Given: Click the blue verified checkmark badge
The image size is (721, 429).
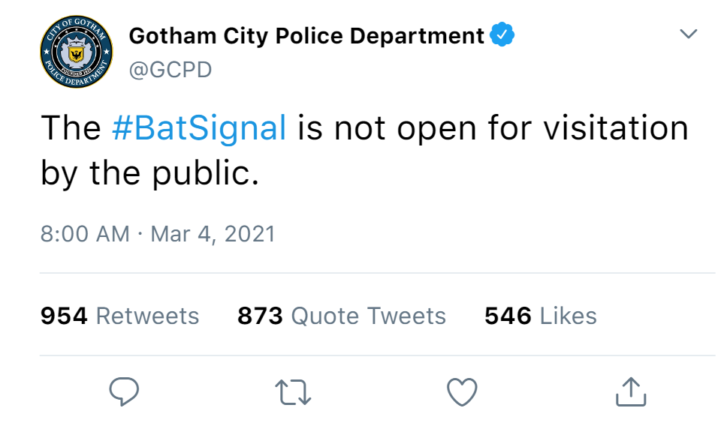Looking at the screenshot, I should click(x=502, y=34).
